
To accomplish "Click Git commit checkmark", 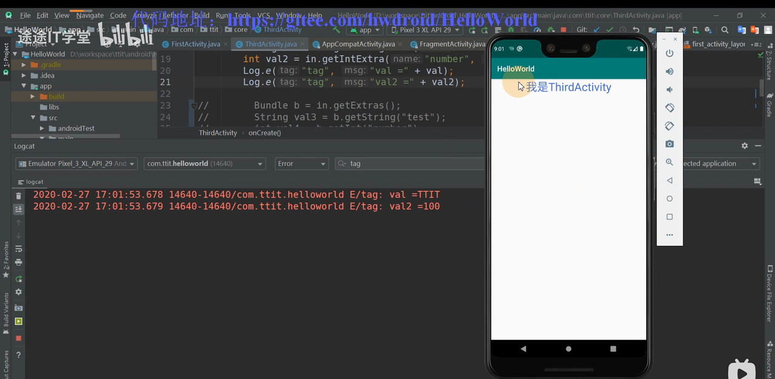I will click(x=610, y=30).
